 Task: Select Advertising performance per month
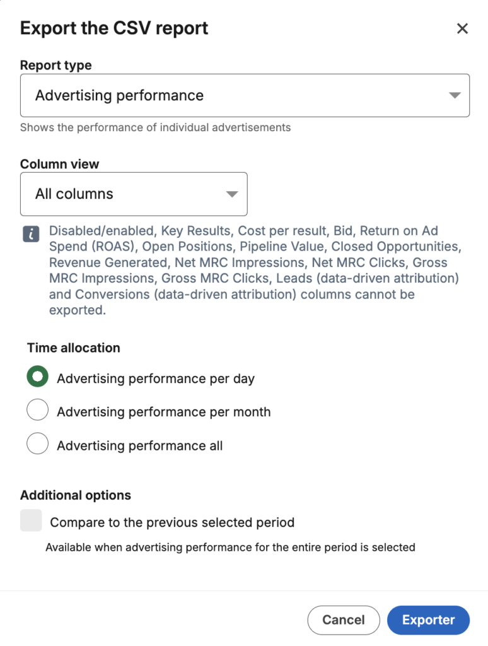[x=37, y=409]
